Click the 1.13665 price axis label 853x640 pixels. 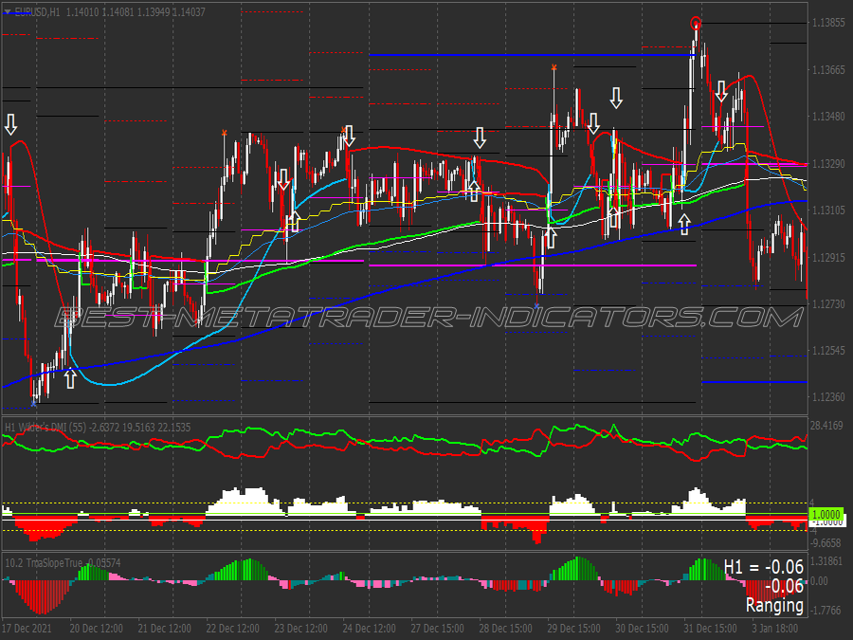coord(828,69)
